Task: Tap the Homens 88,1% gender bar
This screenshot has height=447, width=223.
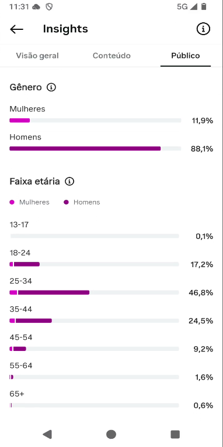Action: (95, 149)
